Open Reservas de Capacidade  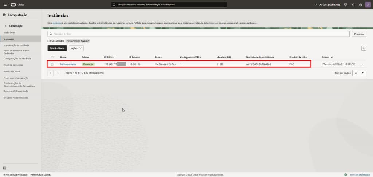coord(16,91)
